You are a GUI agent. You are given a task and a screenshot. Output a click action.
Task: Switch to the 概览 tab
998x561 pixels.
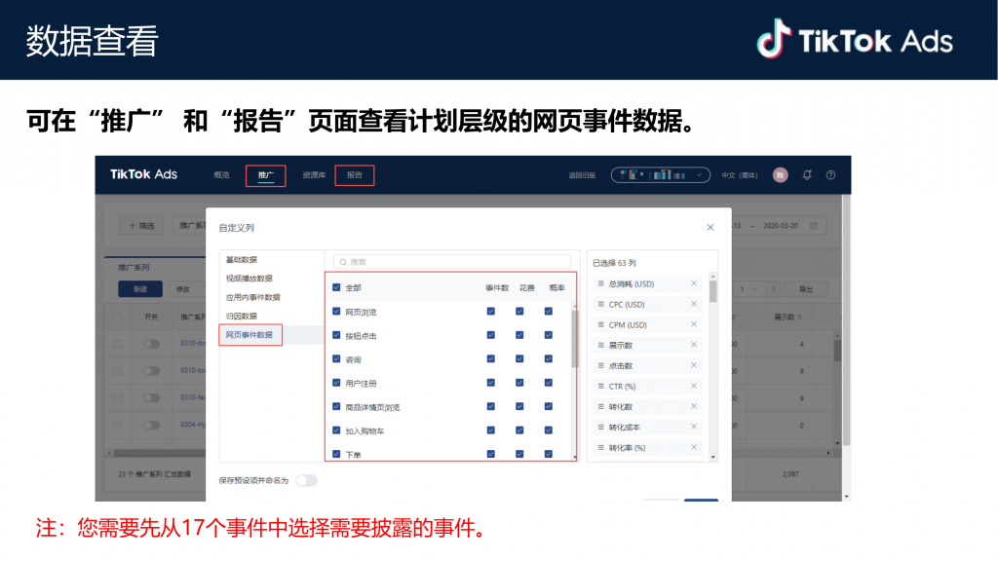pyautogui.click(x=221, y=175)
